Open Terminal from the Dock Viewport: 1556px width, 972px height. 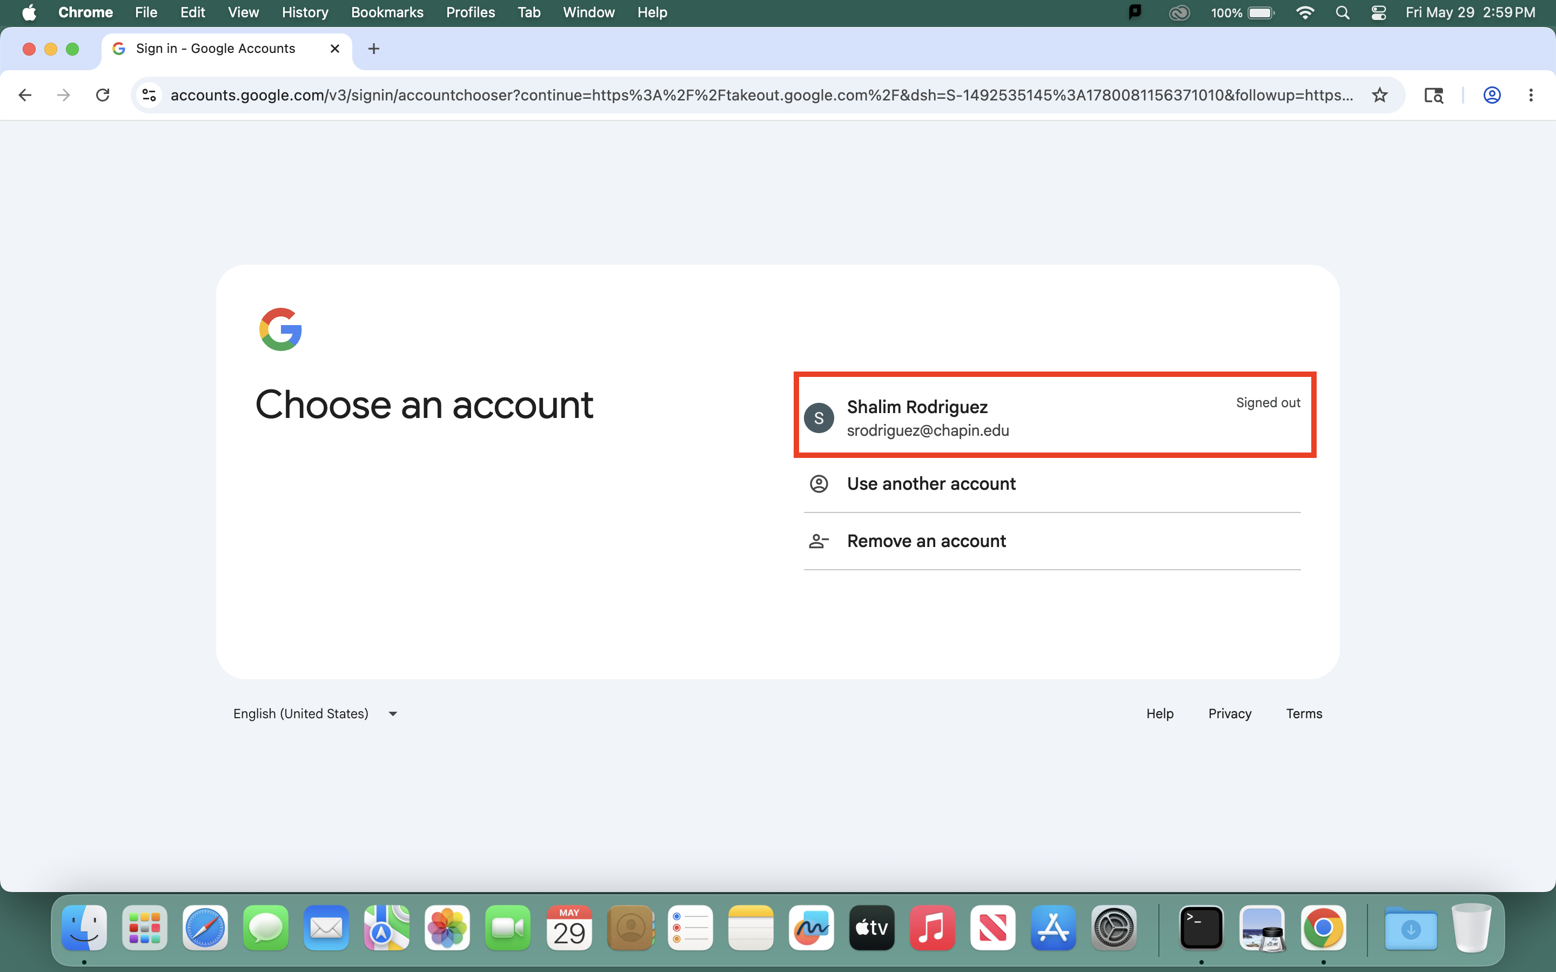1201,928
